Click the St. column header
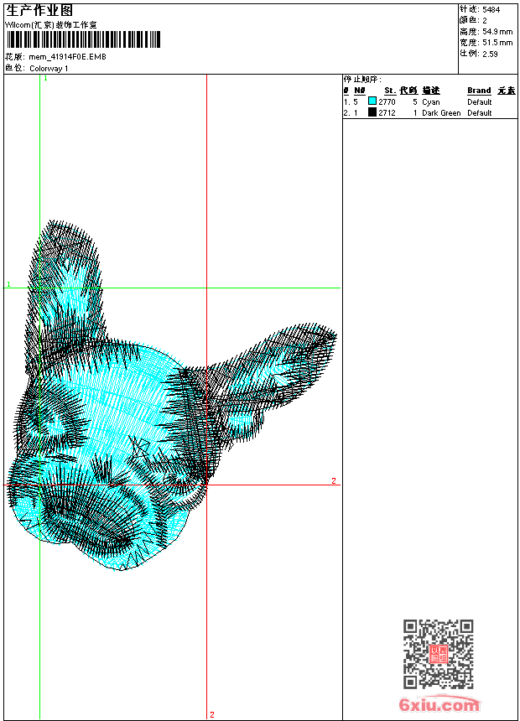 click(389, 91)
